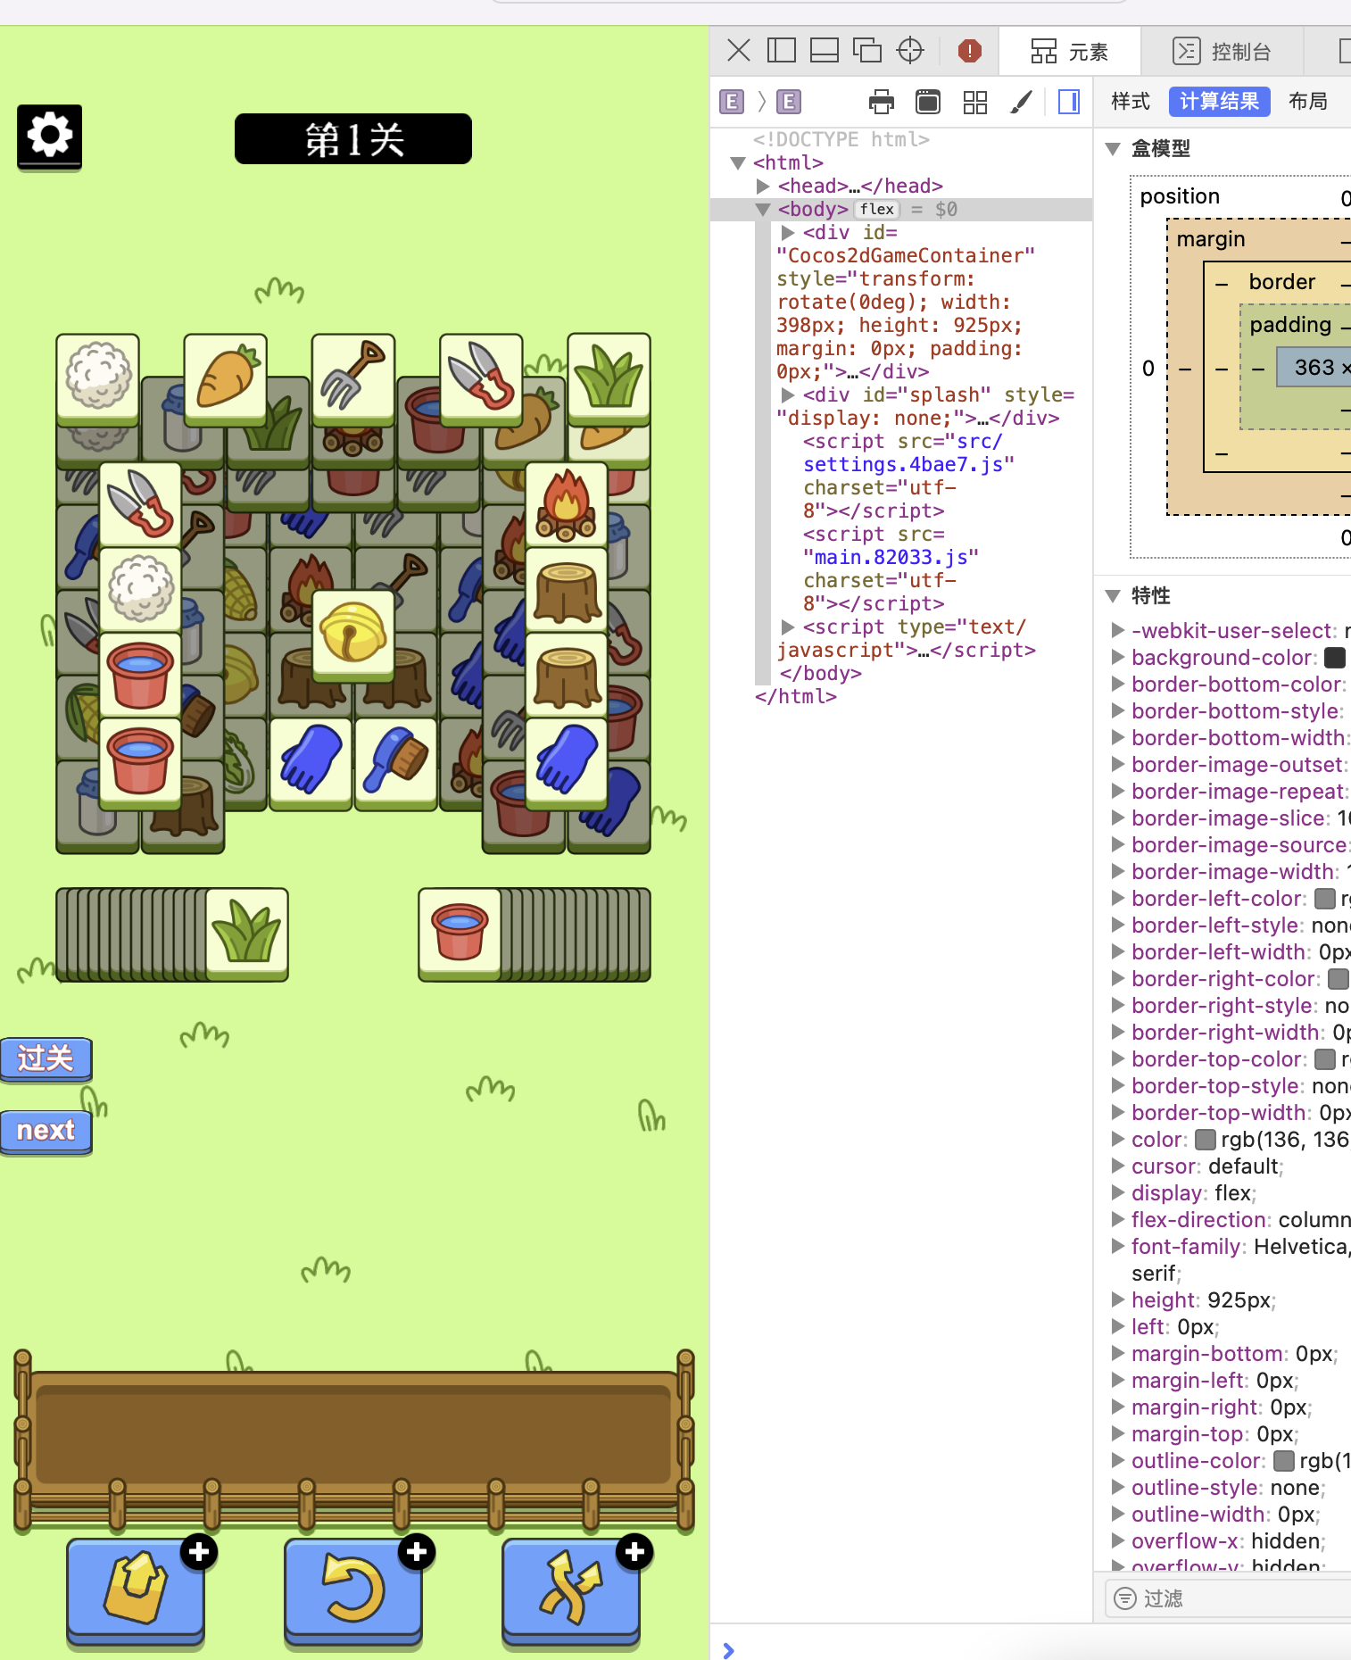Collapse the 盒模型 section
This screenshot has height=1660, width=1351.
(1113, 149)
